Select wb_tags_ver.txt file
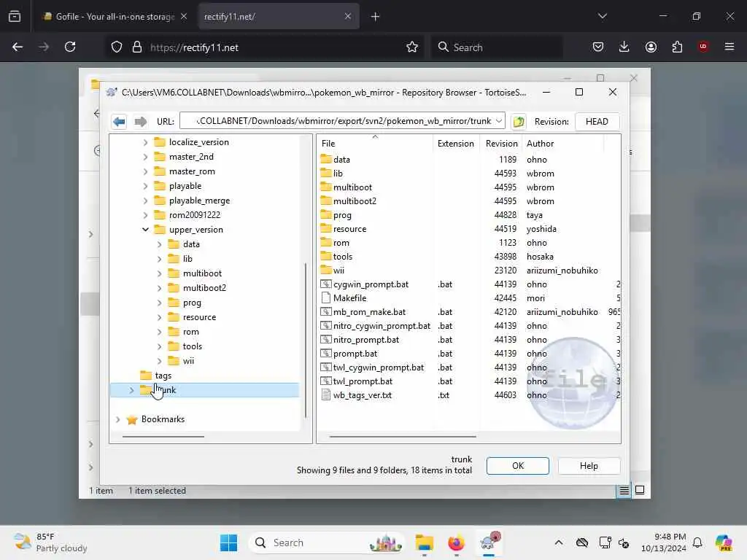Image resolution: width=747 pixels, height=560 pixels. pos(362,394)
